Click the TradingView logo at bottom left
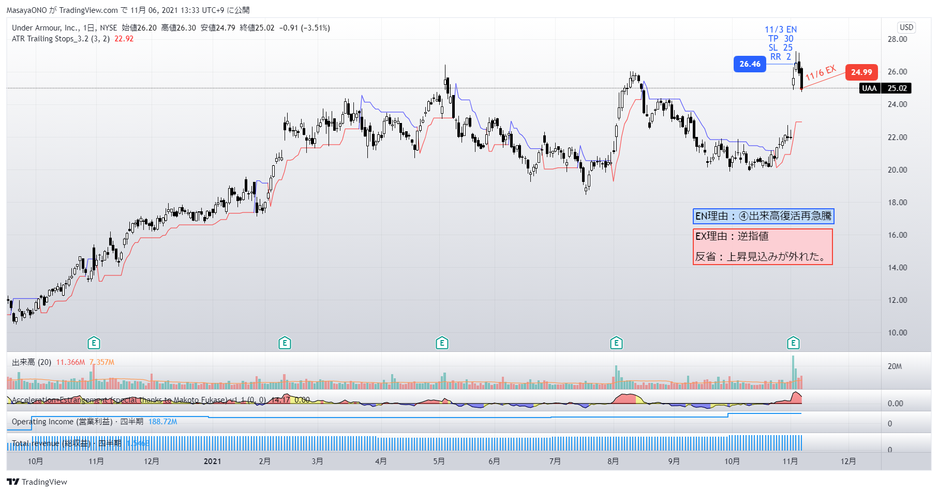938x493 pixels. (x=37, y=482)
